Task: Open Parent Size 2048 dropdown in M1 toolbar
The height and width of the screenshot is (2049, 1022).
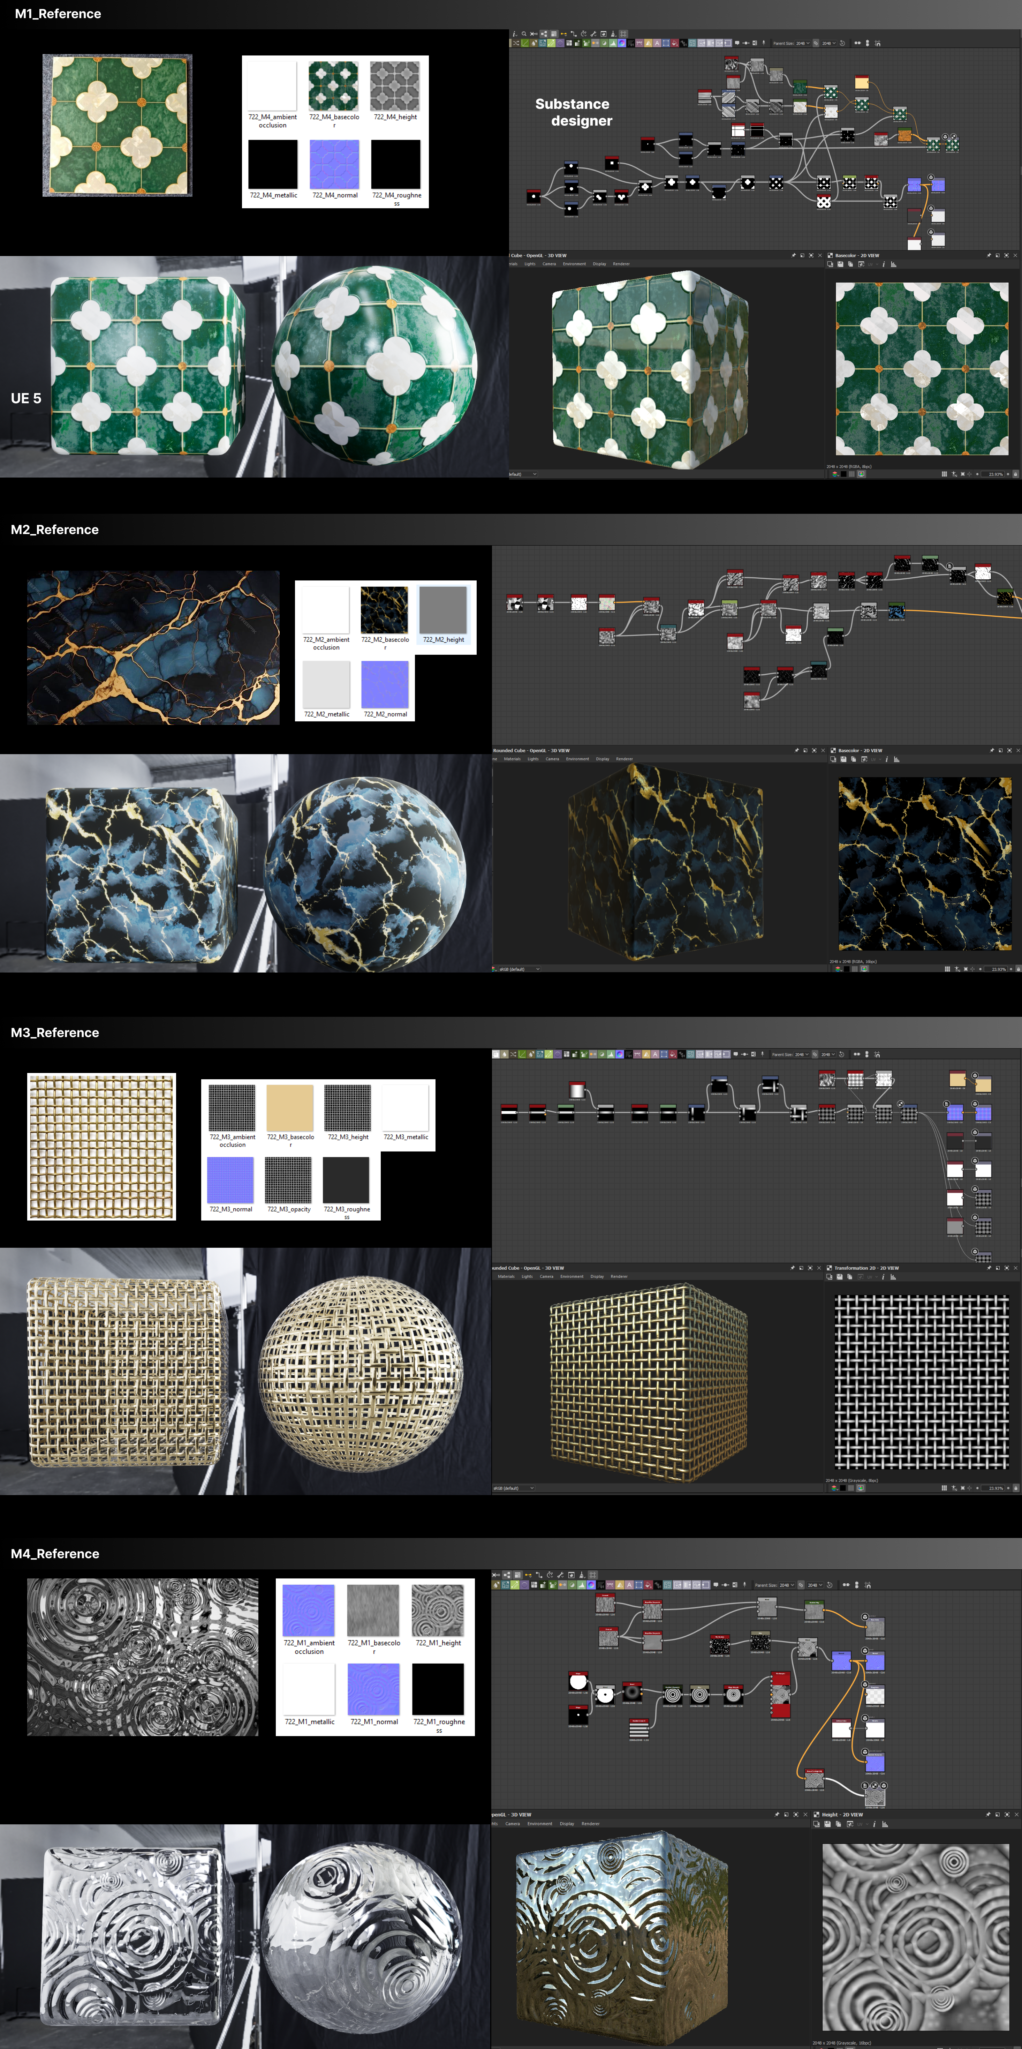Action: tap(802, 43)
